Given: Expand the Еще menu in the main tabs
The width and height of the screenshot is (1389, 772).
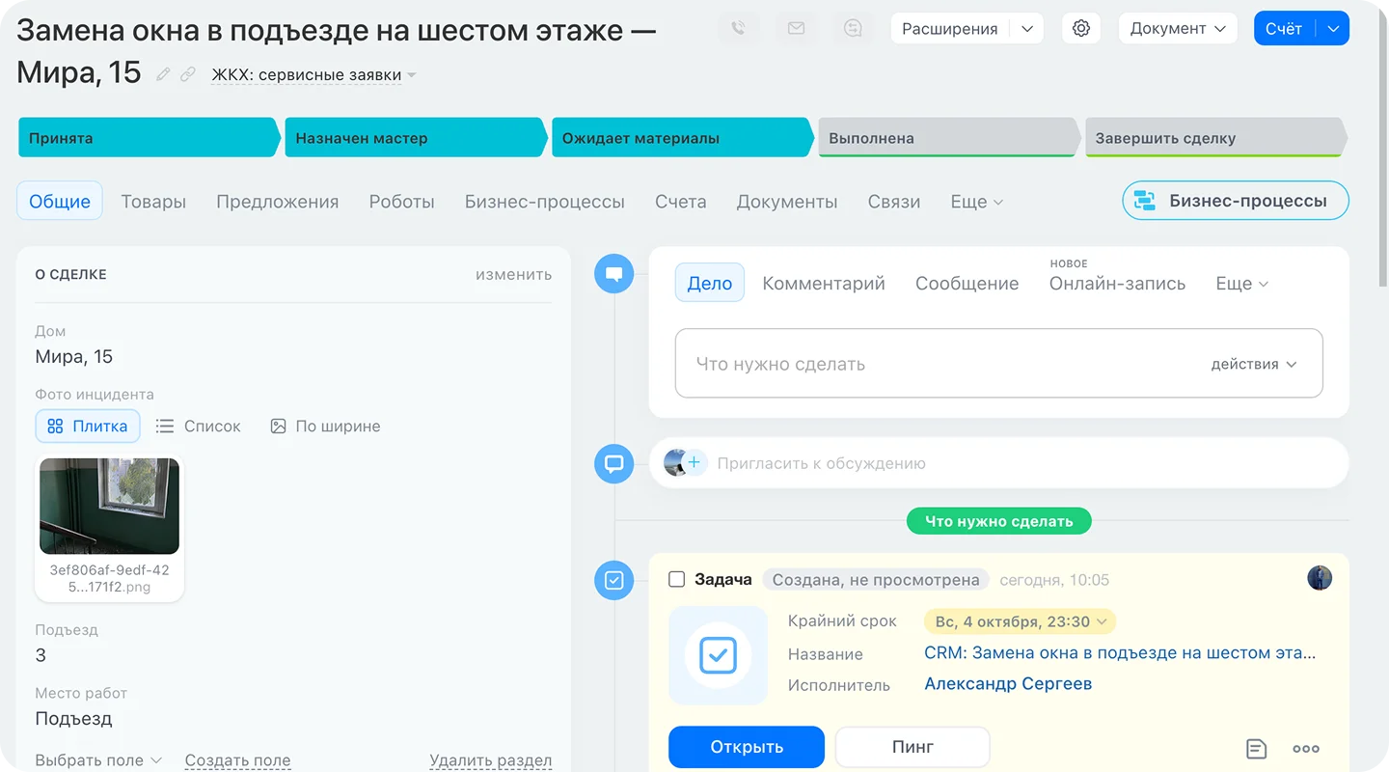Looking at the screenshot, I should click(977, 202).
